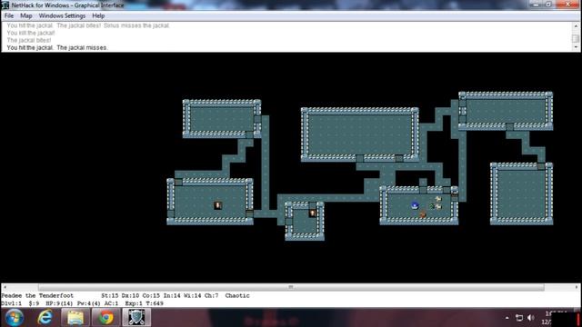
Task: Click the NetHack icon in the title bar
Action: [5, 5]
